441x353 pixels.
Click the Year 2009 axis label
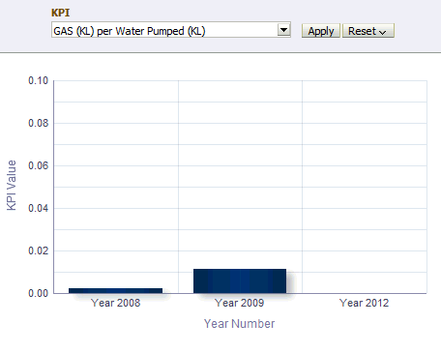click(x=240, y=303)
